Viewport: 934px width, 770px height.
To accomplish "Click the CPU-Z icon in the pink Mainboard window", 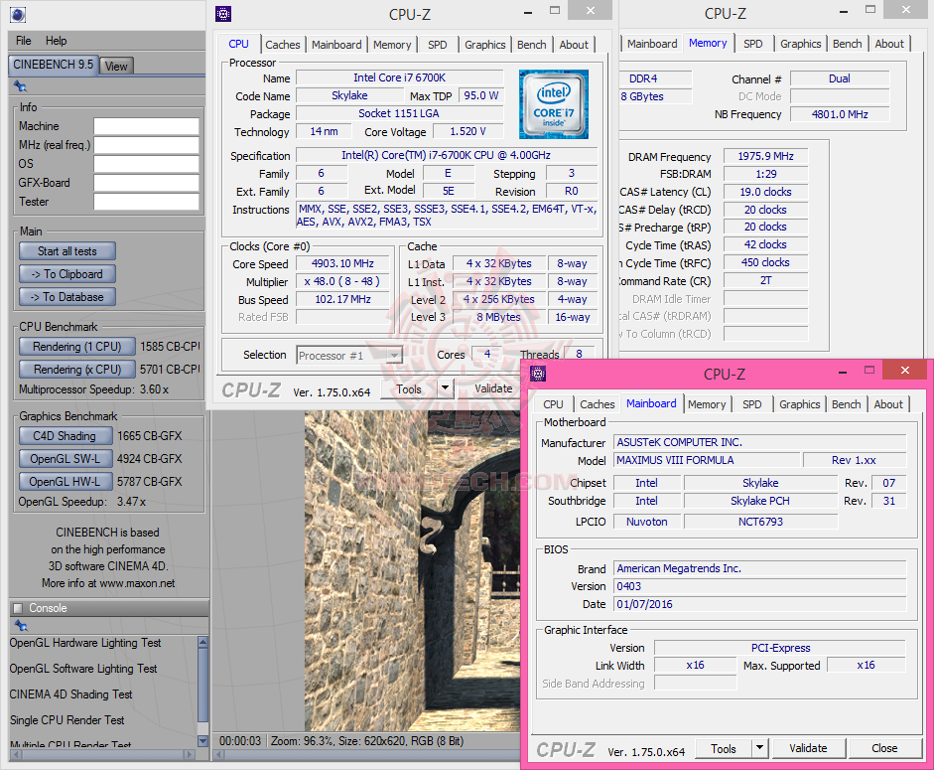I will [x=537, y=374].
